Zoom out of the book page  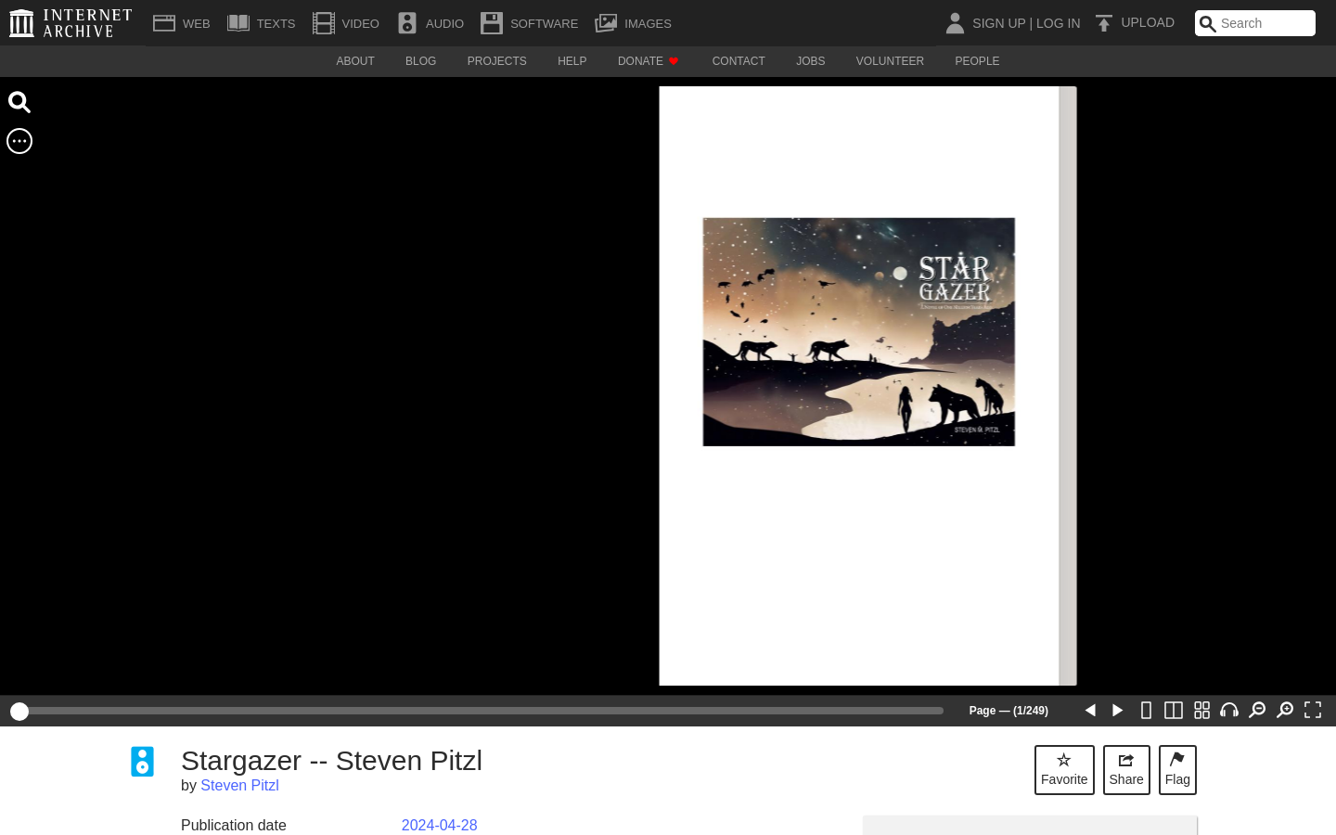tap(1257, 710)
